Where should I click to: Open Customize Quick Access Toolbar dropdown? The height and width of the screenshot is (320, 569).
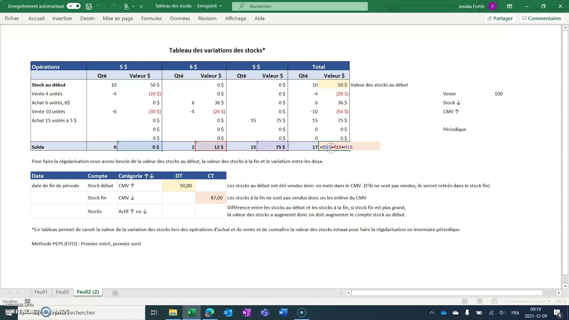[x=141, y=7]
